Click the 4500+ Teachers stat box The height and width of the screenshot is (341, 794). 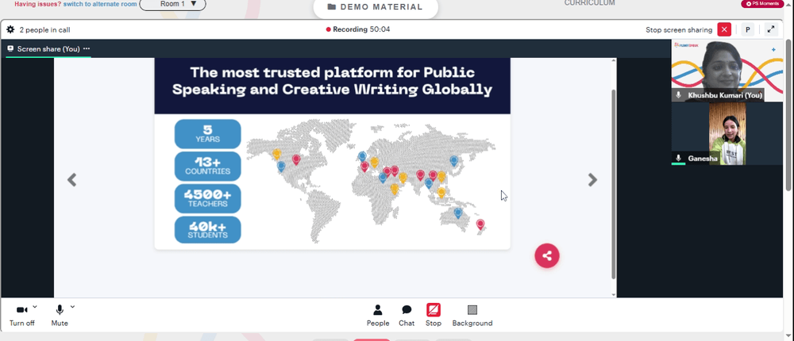pyautogui.click(x=207, y=198)
